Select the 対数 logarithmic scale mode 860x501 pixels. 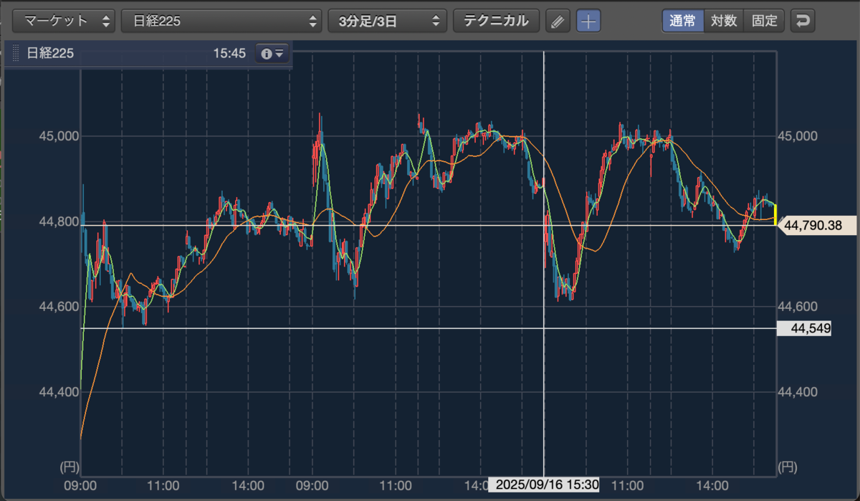(724, 21)
